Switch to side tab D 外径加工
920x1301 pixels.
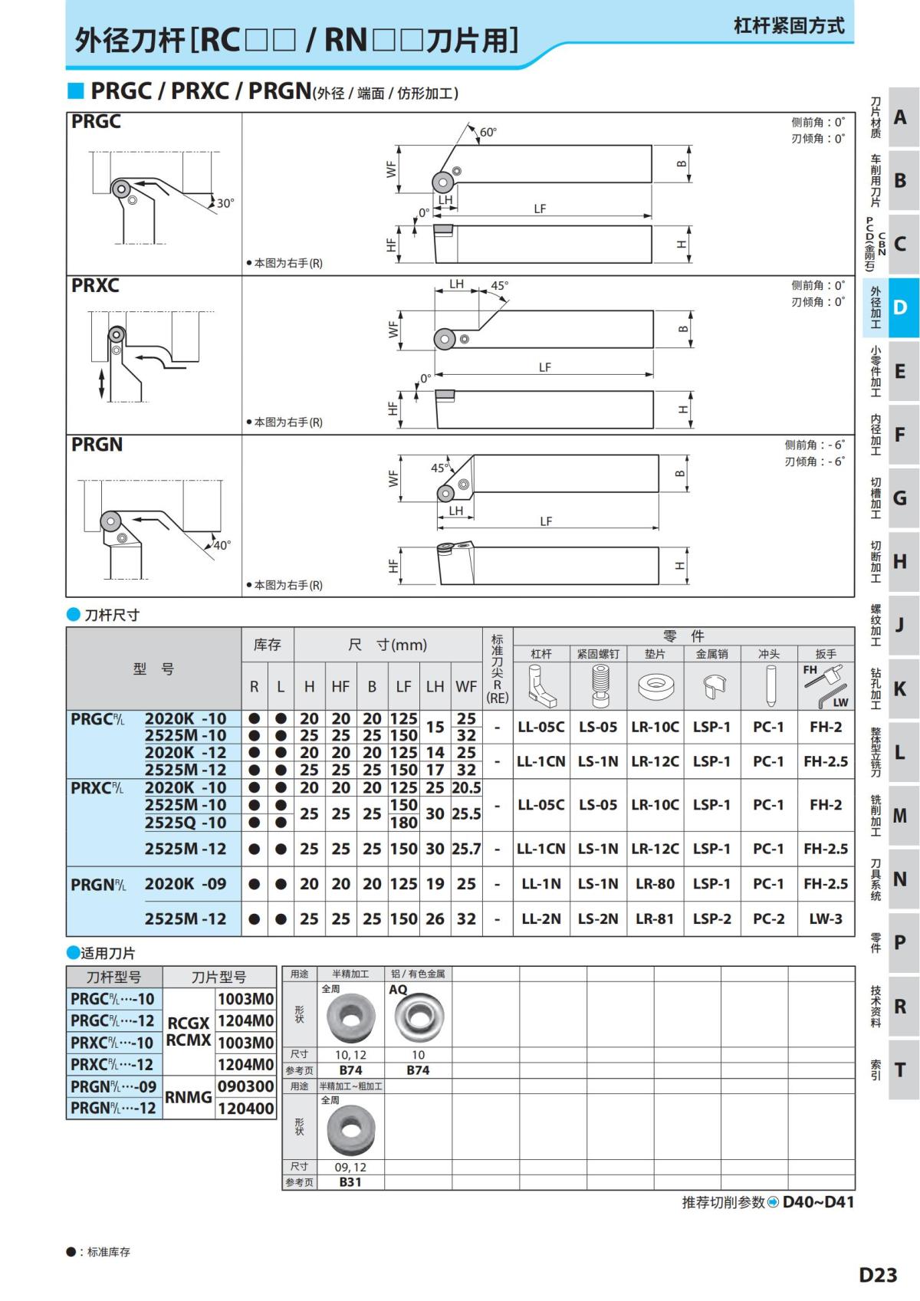pyautogui.click(x=891, y=307)
